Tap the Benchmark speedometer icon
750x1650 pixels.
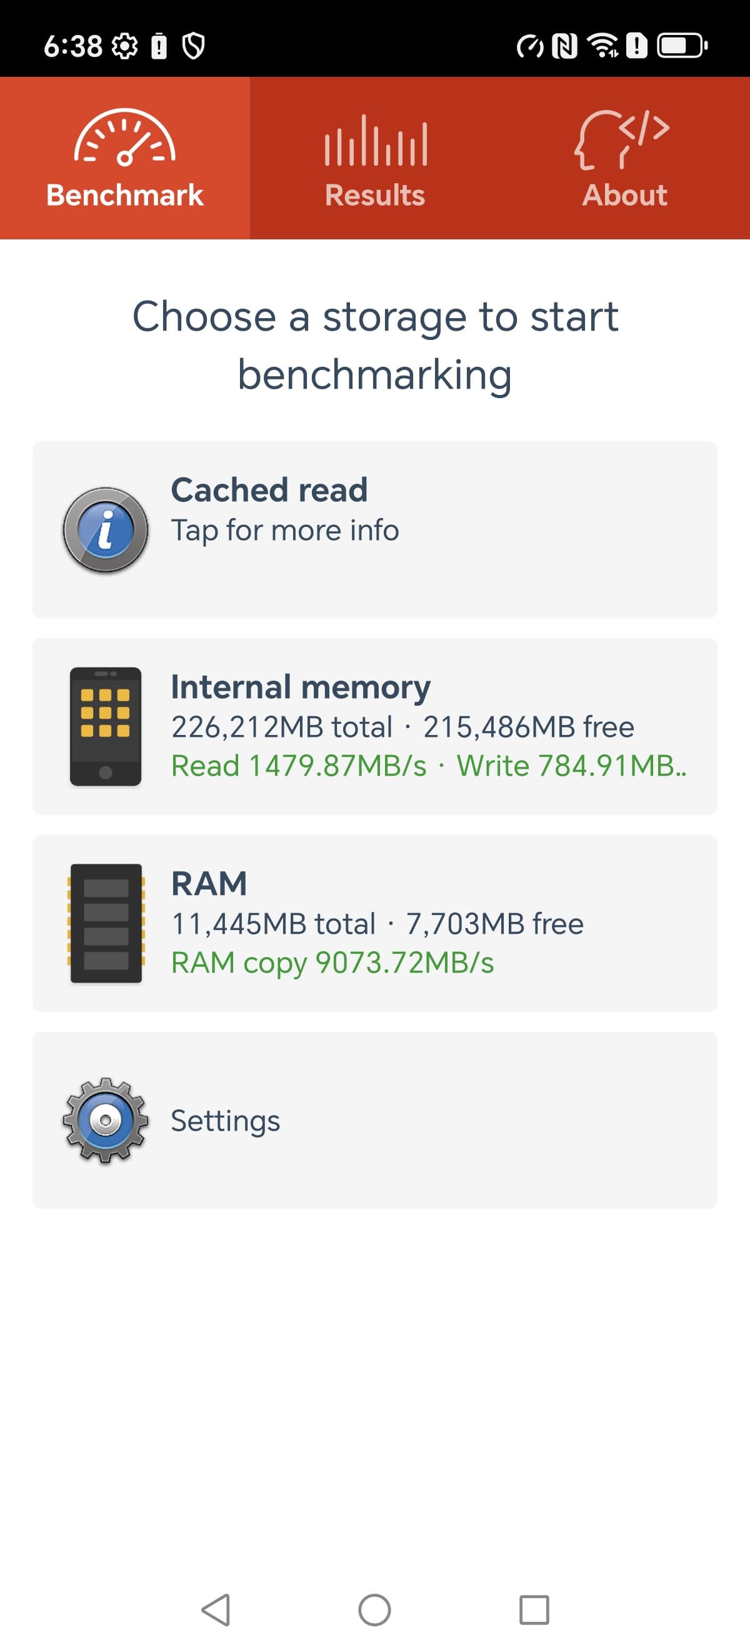(x=124, y=137)
